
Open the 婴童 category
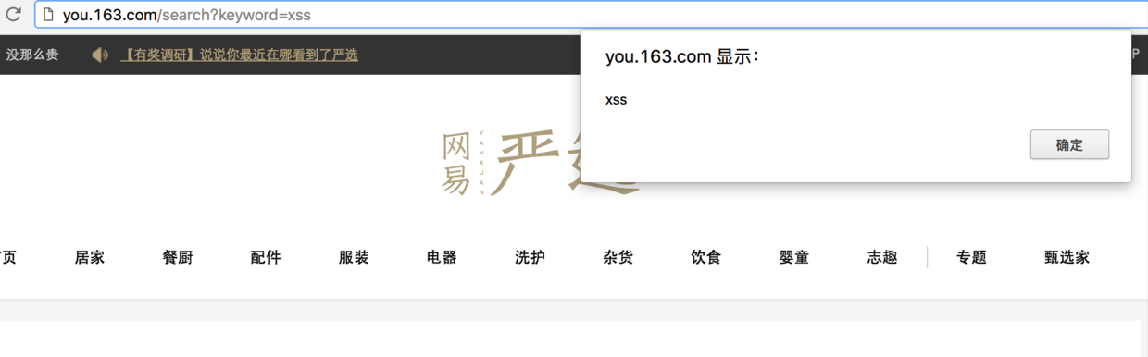(x=794, y=257)
